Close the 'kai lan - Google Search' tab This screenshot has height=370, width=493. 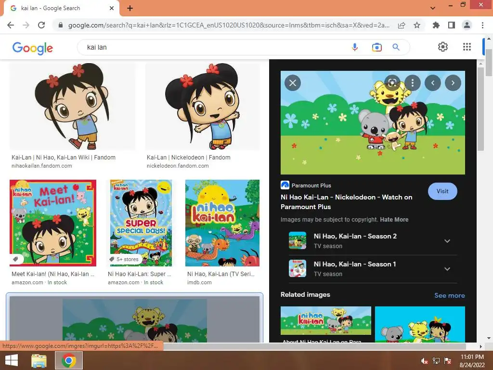tap(112, 8)
